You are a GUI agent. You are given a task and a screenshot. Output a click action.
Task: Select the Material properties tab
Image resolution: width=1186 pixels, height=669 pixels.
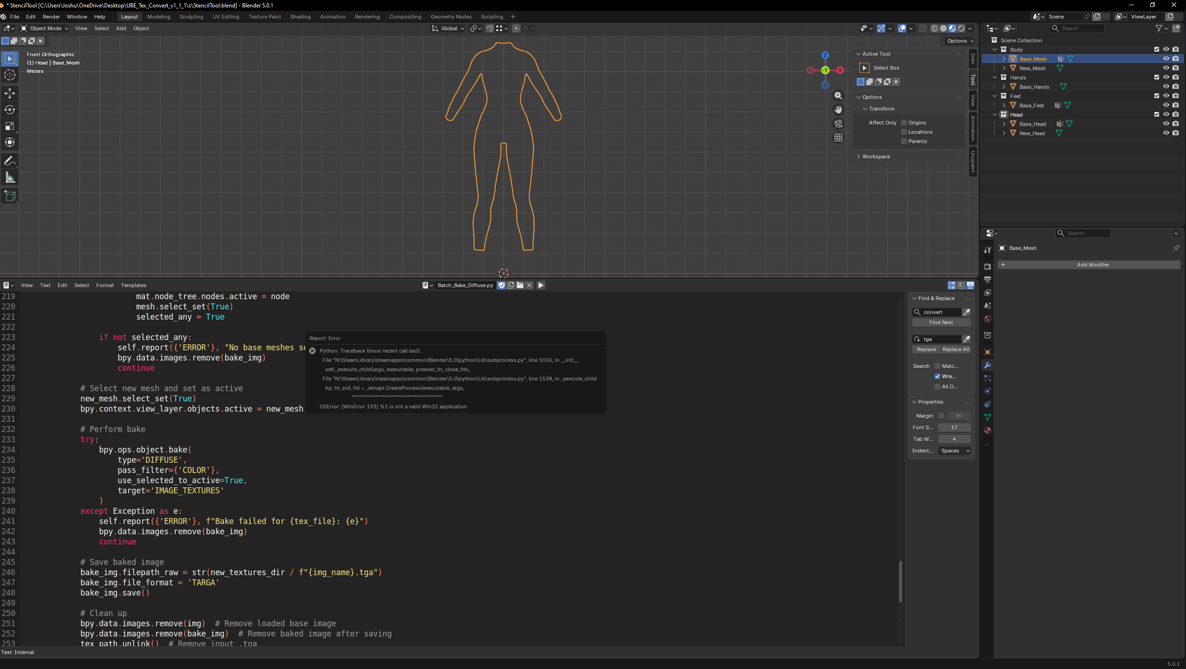click(987, 431)
